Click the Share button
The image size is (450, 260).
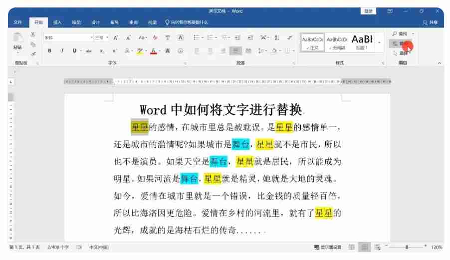430,22
